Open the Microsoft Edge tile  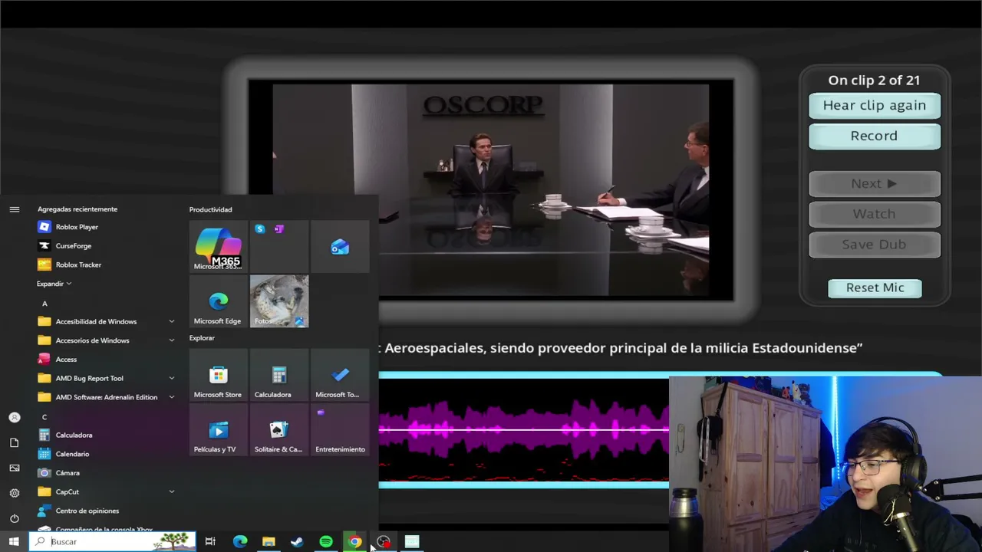218,301
